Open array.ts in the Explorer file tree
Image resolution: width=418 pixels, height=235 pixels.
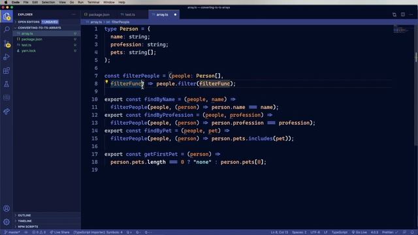coord(27,33)
